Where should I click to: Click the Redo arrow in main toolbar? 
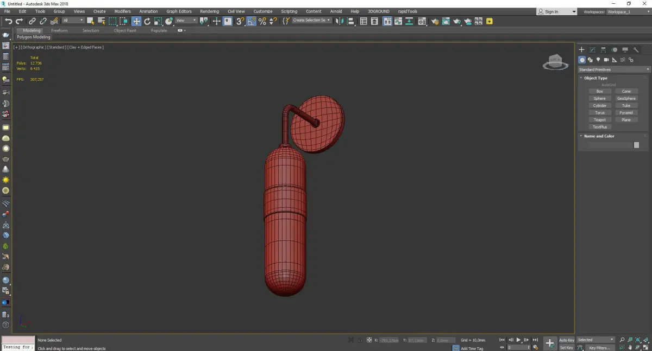click(20, 21)
